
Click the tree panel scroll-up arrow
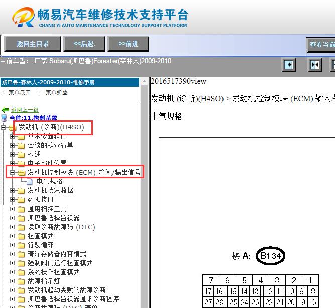pyautogui.click(x=145, y=82)
